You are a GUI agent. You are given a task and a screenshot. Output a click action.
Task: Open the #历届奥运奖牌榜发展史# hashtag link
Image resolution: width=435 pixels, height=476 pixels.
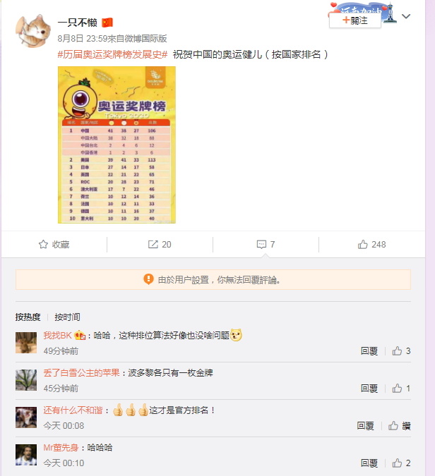tap(112, 54)
